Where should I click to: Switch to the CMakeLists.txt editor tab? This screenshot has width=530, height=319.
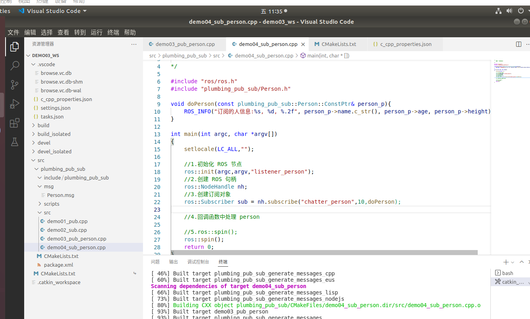tap(338, 44)
